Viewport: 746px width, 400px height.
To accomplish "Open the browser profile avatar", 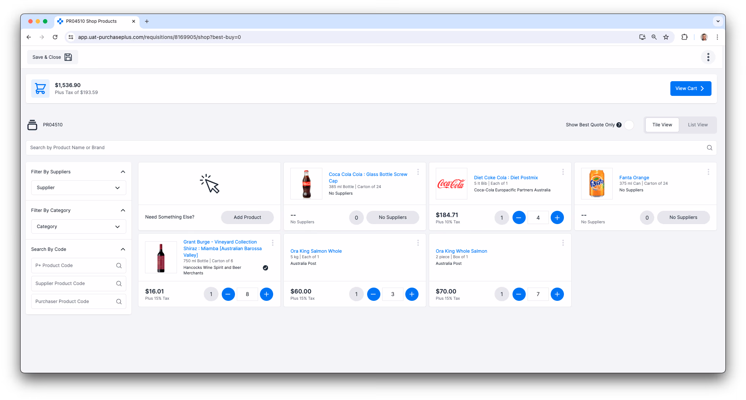I will click(704, 37).
